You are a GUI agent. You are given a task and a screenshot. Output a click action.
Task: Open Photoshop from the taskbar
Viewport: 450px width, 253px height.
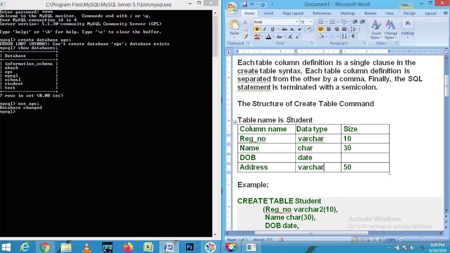pyautogui.click(x=190, y=247)
